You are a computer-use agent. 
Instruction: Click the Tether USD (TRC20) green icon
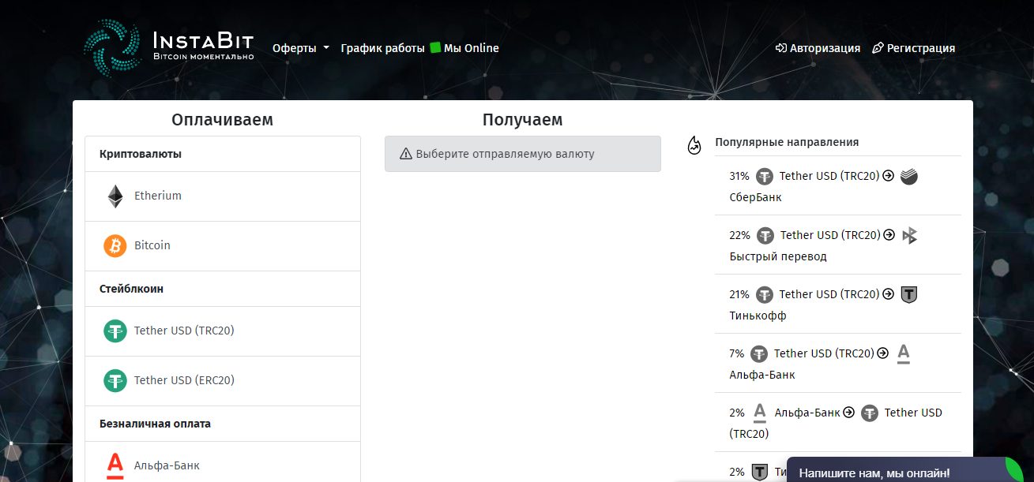[115, 331]
